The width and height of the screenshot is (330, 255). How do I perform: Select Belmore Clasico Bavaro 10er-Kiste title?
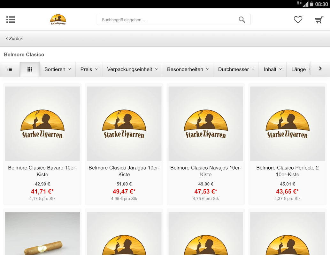pyautogui.click(x=42, y=171)
